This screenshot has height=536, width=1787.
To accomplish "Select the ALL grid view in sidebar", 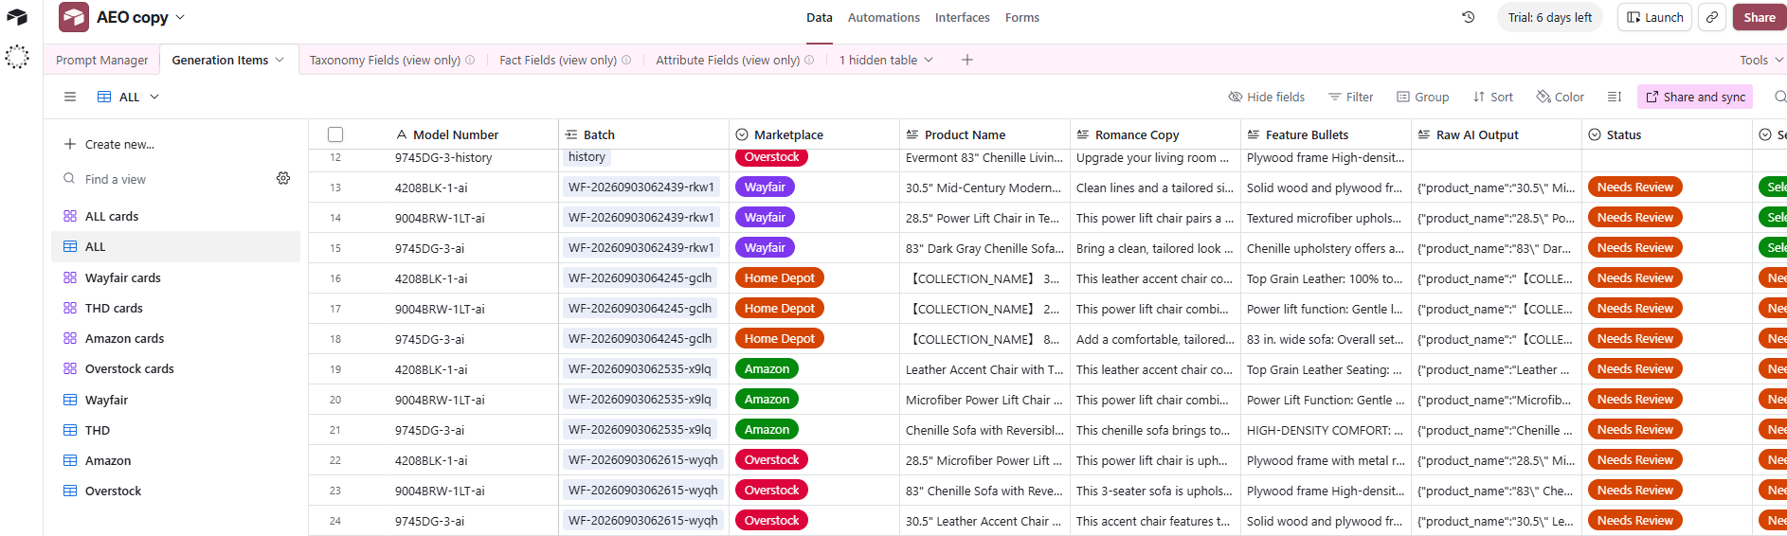I will click(175, 246).
